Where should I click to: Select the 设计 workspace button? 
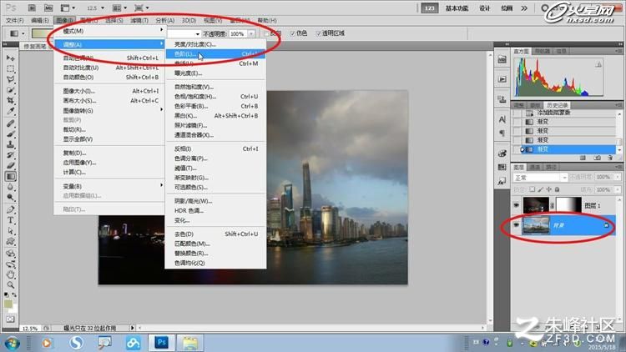coord(485,8)
